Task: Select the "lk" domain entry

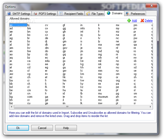Action: pos(81,103)
